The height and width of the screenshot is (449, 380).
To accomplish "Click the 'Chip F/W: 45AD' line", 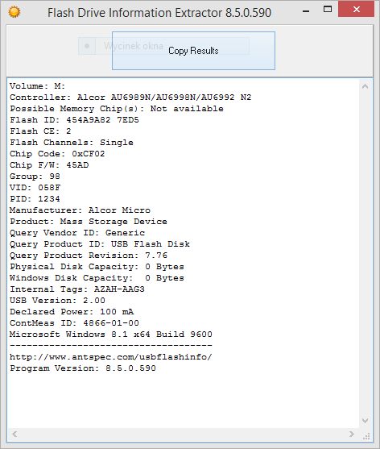I will pos(49,165).
